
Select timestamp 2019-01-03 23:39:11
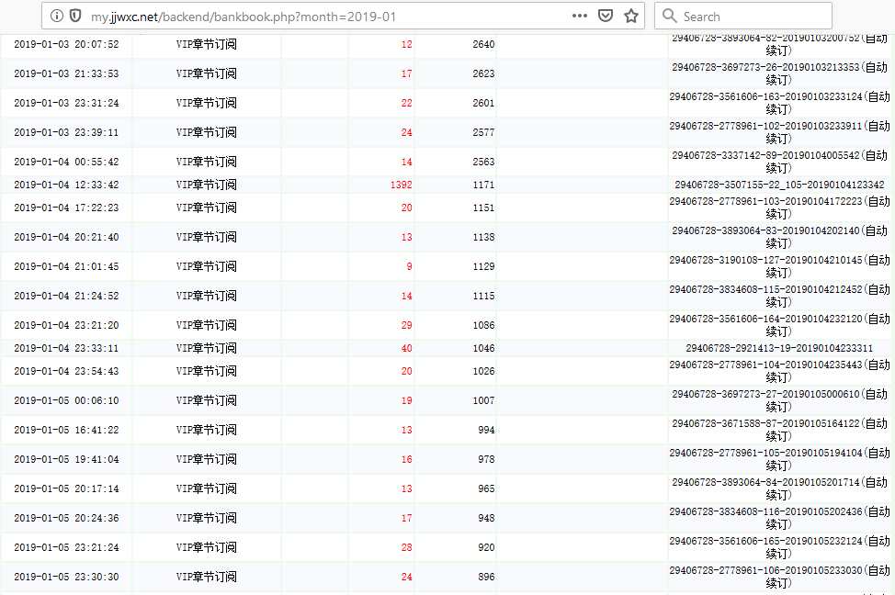coord(66,132)
